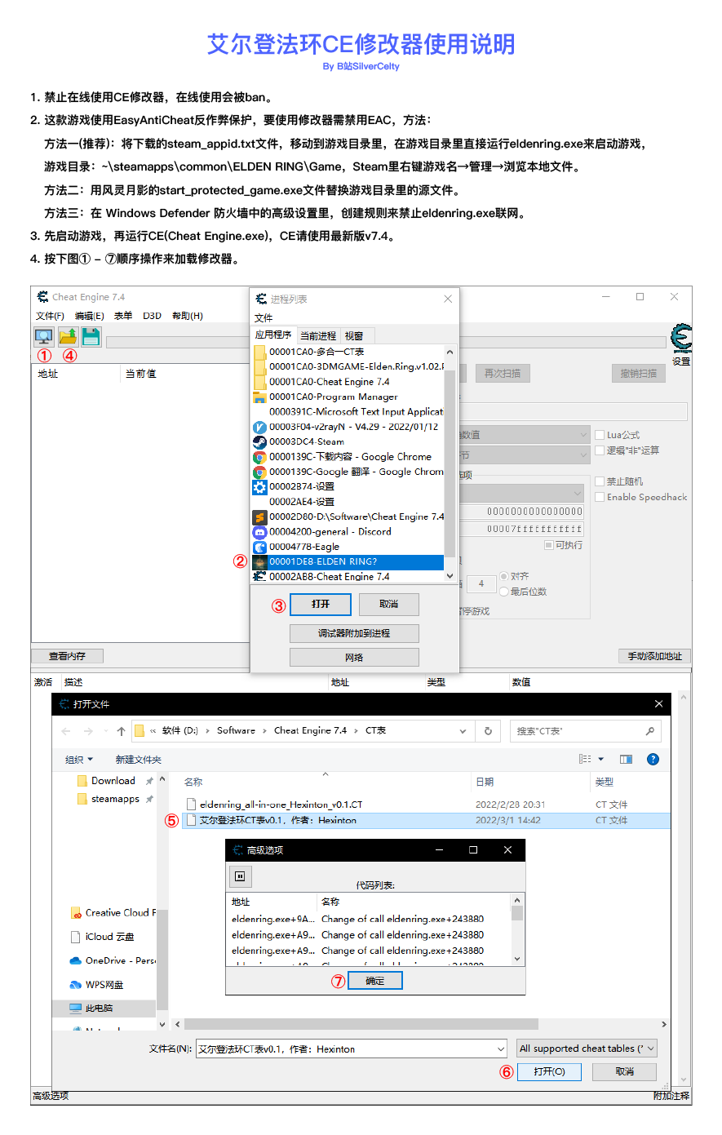Select the 00001DE8-ELDEN RING process
Screen dimensions: 722x1135
[x=348, y=561]
